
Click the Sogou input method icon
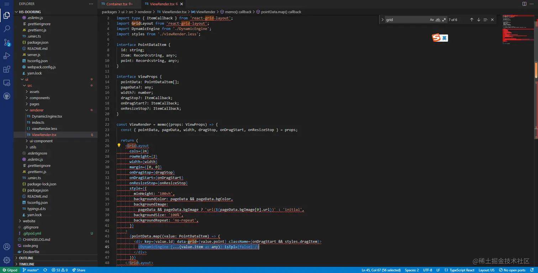click(x=436, y=38)
